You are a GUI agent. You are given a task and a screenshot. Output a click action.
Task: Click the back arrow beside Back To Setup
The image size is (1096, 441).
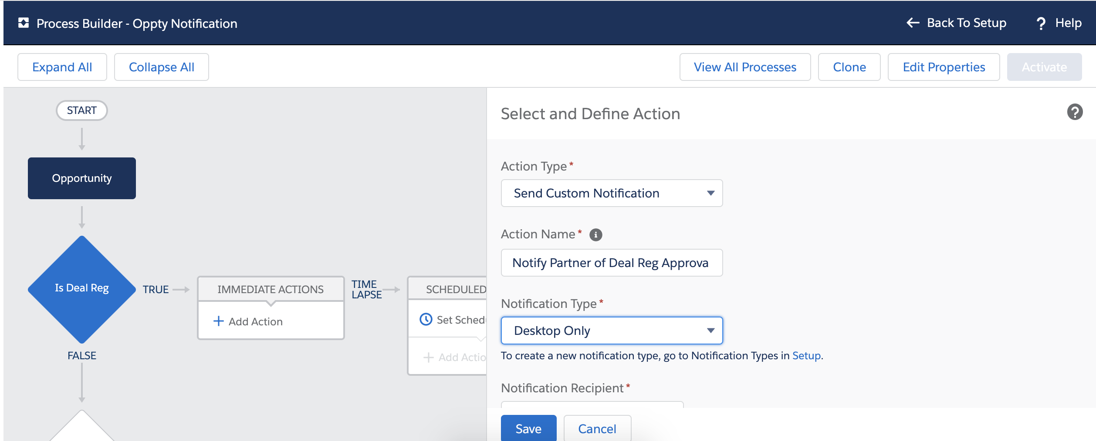[x=912, y=23]
